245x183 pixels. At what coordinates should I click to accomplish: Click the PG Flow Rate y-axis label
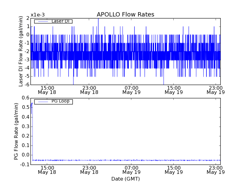coord(16,131)
